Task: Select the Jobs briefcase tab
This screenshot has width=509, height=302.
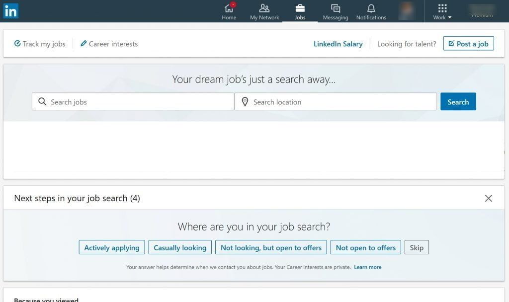Action: pyautogui.click(x=300, y=11)
